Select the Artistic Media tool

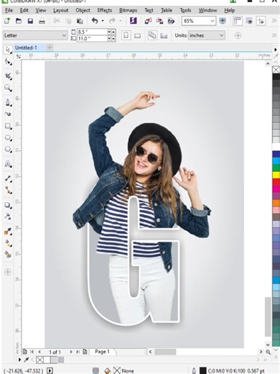click(8, 114)
